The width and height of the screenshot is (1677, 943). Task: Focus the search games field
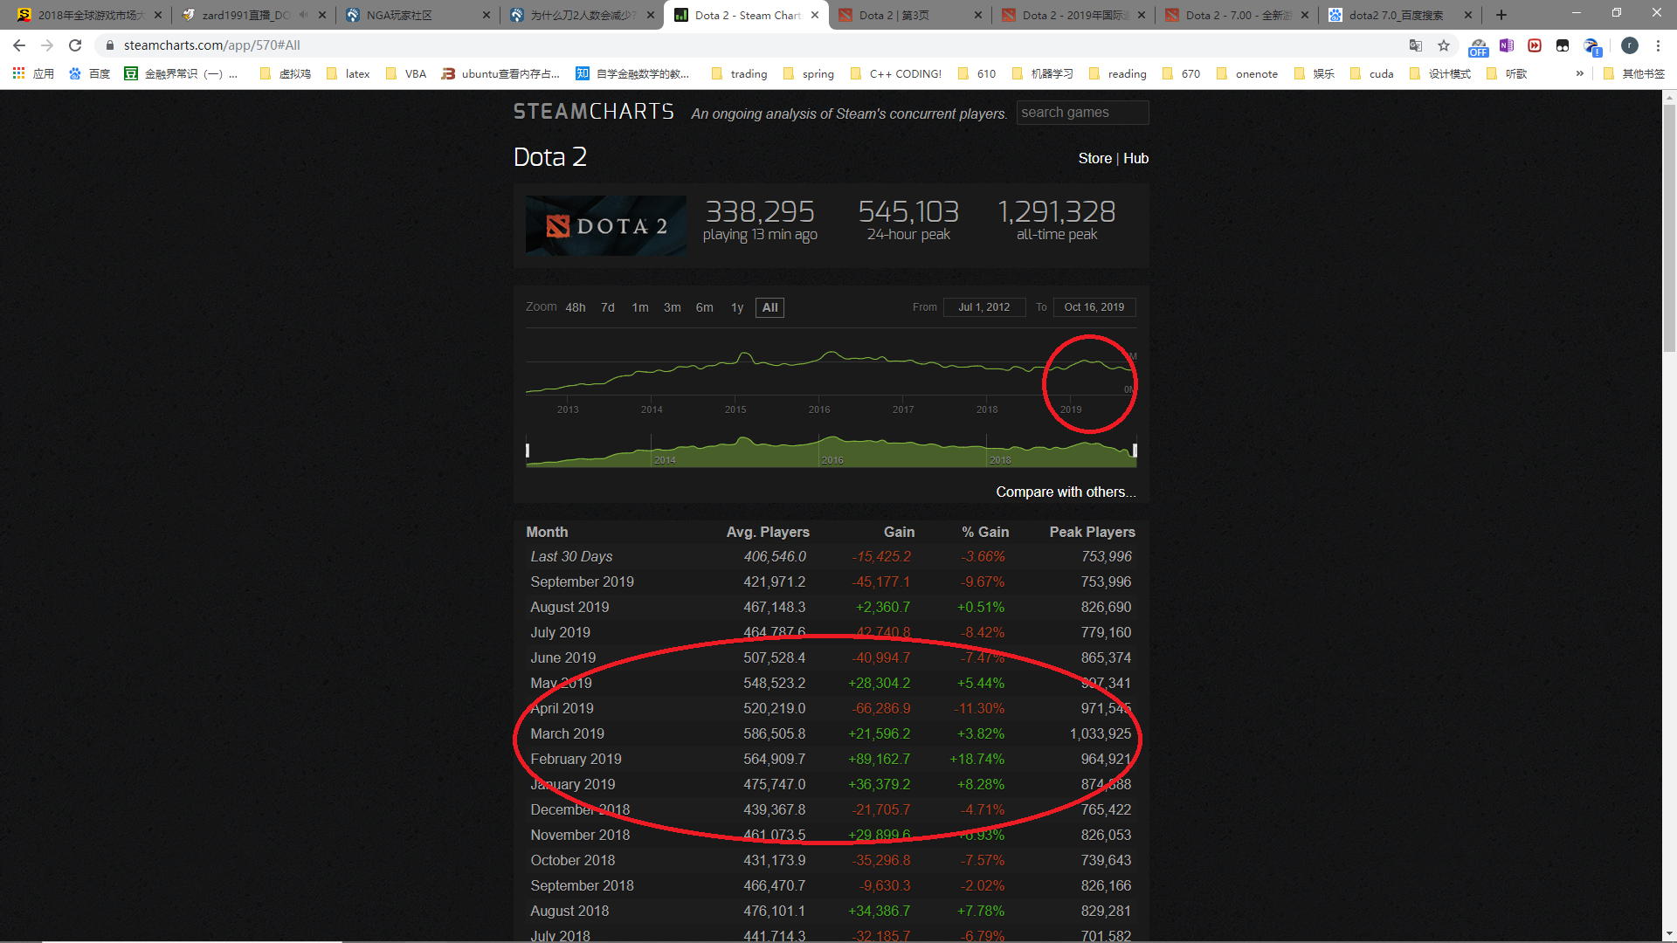pos(1082,113)
